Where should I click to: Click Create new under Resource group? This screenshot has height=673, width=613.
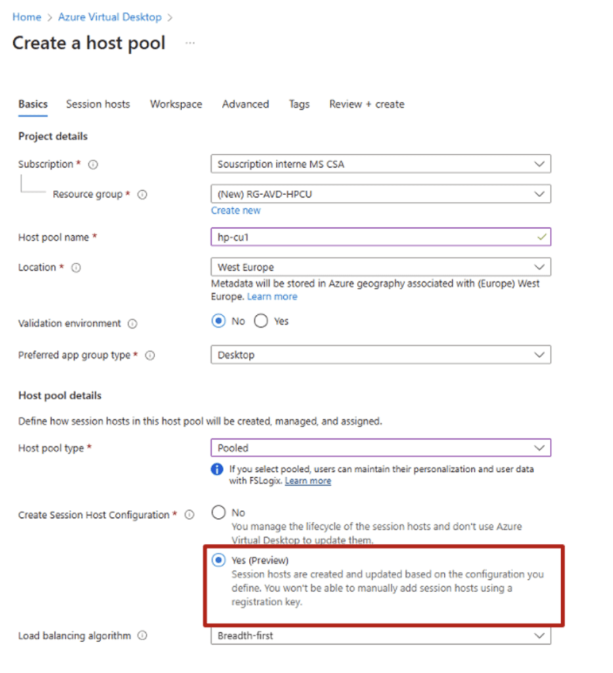235,210
